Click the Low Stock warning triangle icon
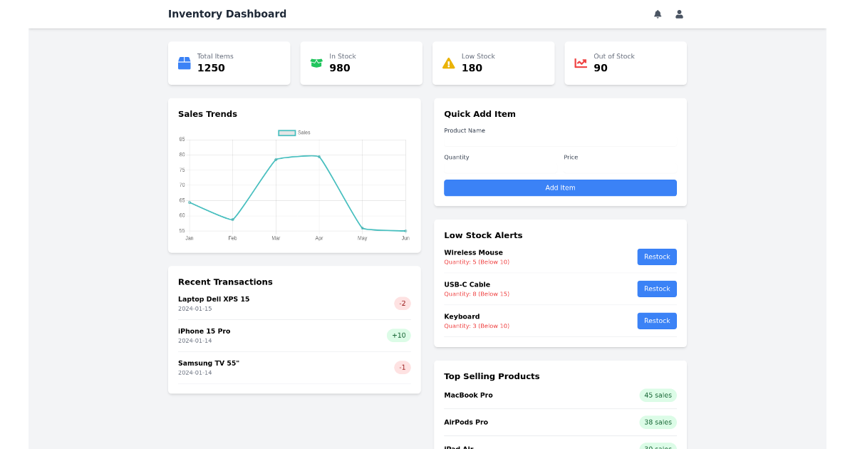This screenshot has height=449, width=855. pos(447,63)
